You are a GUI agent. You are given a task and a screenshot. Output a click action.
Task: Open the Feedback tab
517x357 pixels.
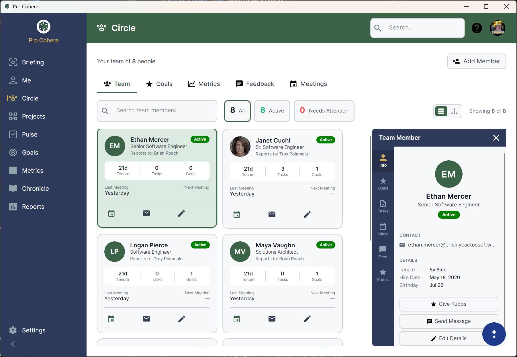(x=255, y=84)
